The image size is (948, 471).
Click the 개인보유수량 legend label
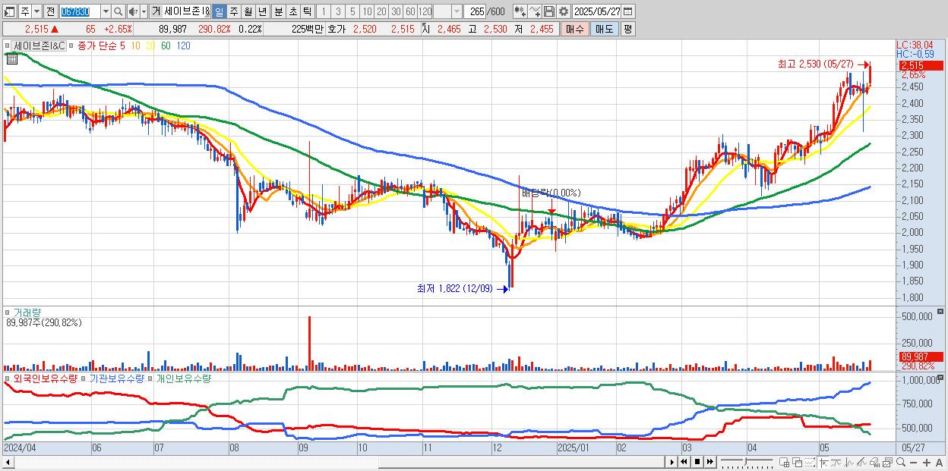[x=183, y=378]
